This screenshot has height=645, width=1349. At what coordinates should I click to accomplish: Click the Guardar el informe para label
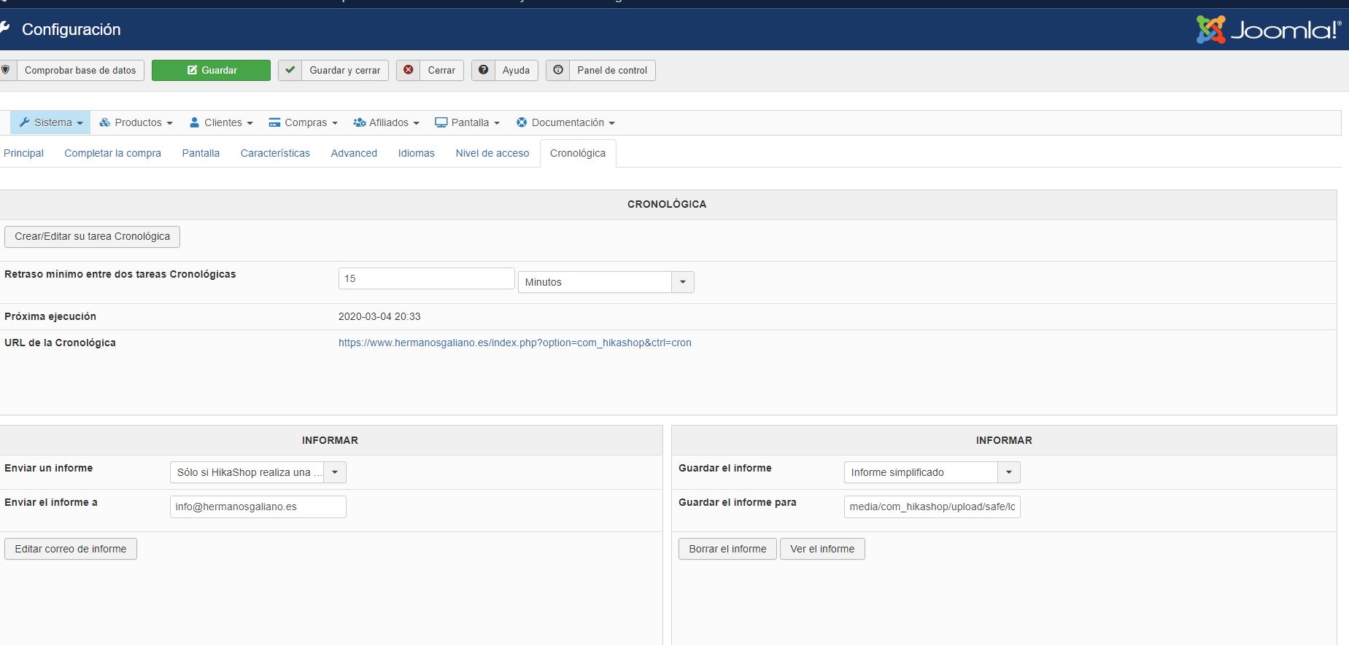[x=738, y=502]
